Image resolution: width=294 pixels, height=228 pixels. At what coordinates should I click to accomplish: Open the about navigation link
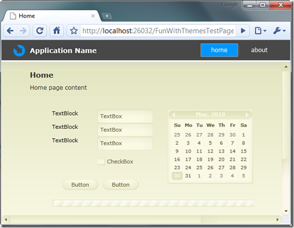pos(259,50)
